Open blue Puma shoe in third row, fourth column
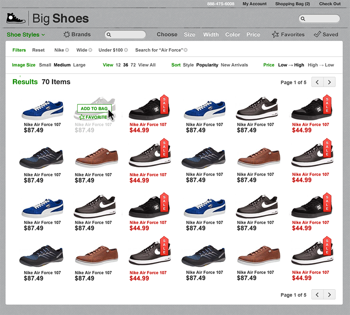Image resolution: width=350 pixels, height=315 pixels. [204, 208]
